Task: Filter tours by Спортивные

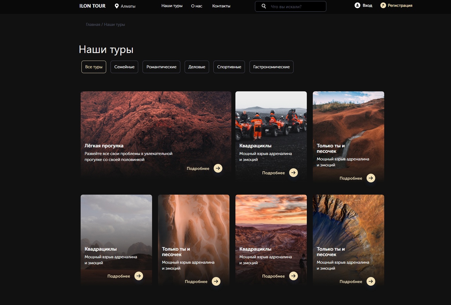Action: coord(229,67)
